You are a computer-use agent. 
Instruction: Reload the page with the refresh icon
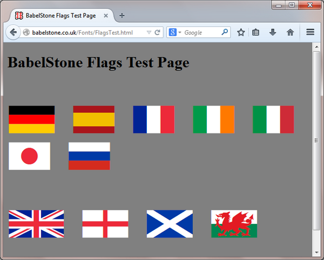point(158,32)
